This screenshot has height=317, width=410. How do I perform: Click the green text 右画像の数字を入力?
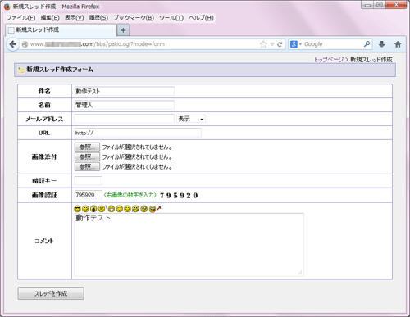click(x=130, y=195)
